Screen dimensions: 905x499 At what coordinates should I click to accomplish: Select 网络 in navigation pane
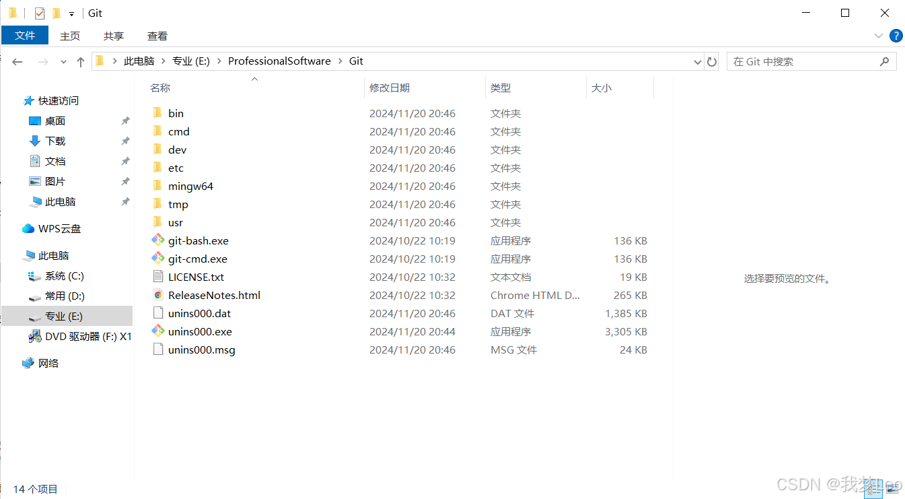48,363
